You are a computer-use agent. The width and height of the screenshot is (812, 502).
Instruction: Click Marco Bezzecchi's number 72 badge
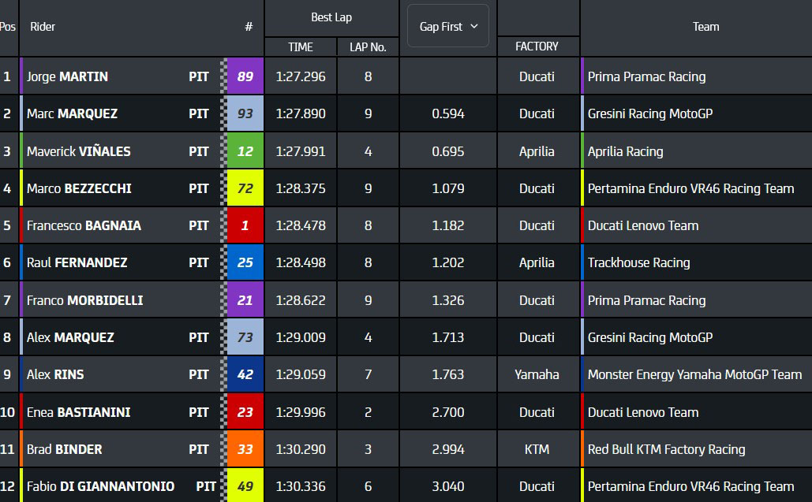(245, 188)
